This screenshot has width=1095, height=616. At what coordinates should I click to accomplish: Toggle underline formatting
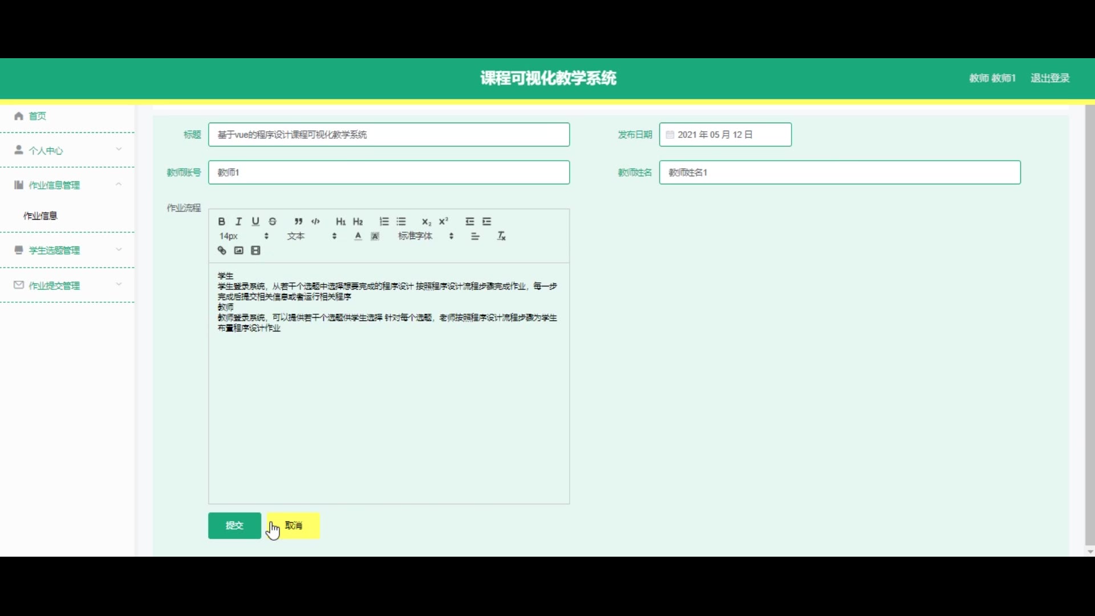(255, 221)
